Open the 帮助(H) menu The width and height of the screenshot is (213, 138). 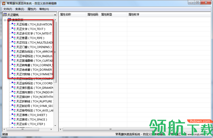(x=44, y=9)
